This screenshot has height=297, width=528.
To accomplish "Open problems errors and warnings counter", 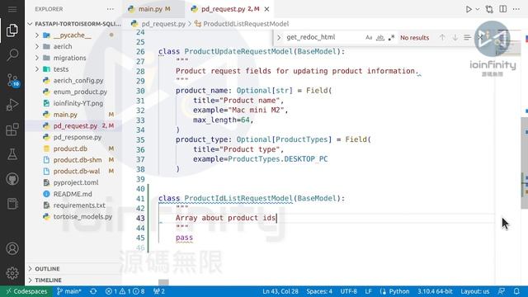I will (x=125, y=291).
